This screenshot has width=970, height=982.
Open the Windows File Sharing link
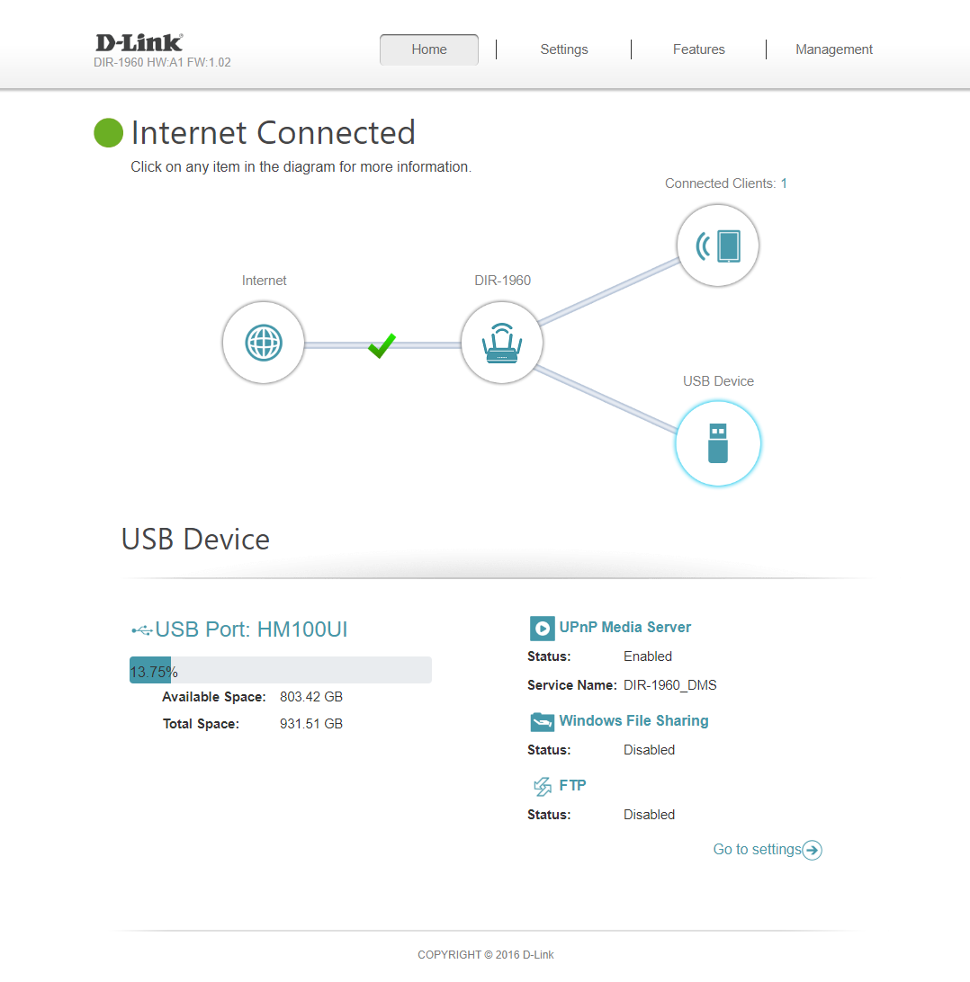click(x=633, y=721)
